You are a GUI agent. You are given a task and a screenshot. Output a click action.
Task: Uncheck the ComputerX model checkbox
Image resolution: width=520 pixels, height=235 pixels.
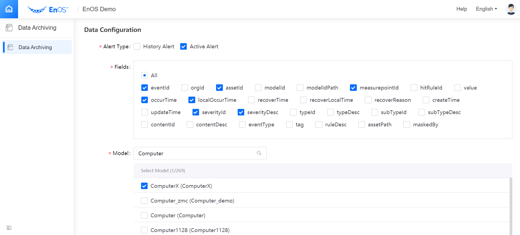(x=144, y=186)
